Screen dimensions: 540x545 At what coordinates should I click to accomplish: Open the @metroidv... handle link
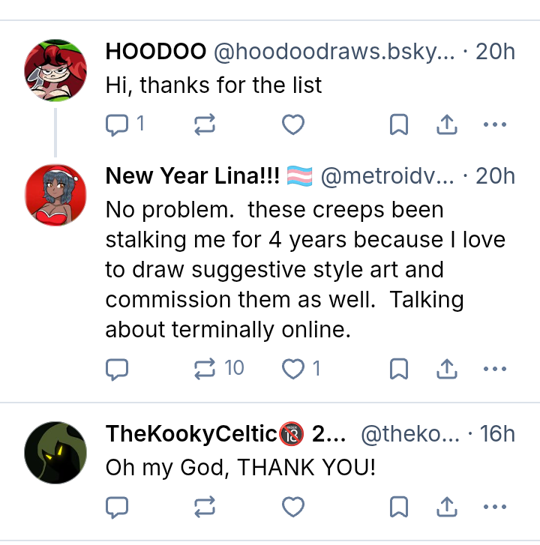(x=387, y=175)
